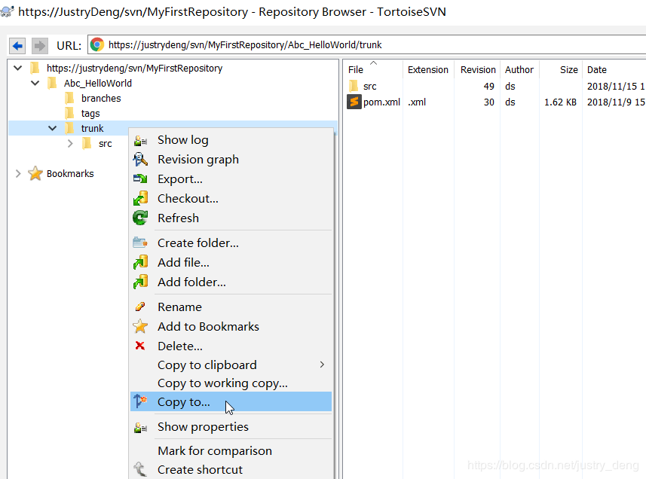Open Copy to clipboard menu entry
The width and height of the screenshot is (646, 479).
tap(231, 365)
